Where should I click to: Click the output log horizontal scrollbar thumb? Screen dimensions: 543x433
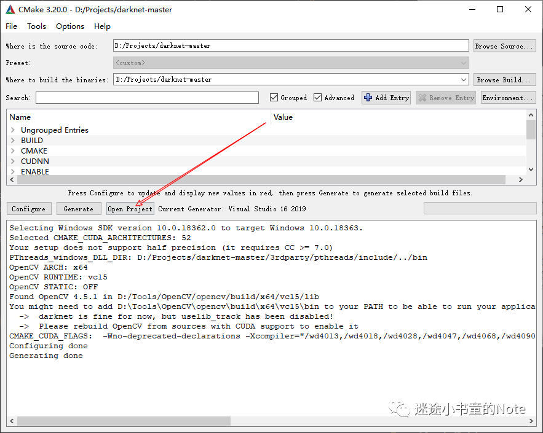coord(124,421)
